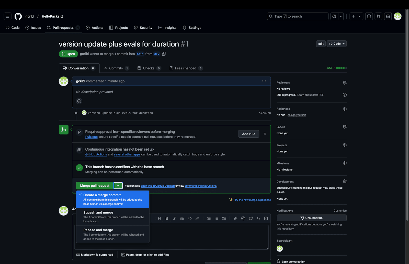Screen dimensions: 409x264
Task: Switch to the Files changed tab
Action: tap(186, 68)
